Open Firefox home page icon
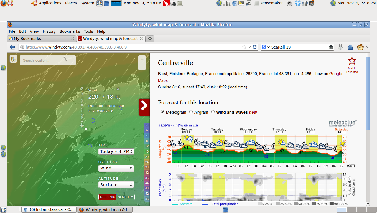377x213 pixels. pos(350,47)
